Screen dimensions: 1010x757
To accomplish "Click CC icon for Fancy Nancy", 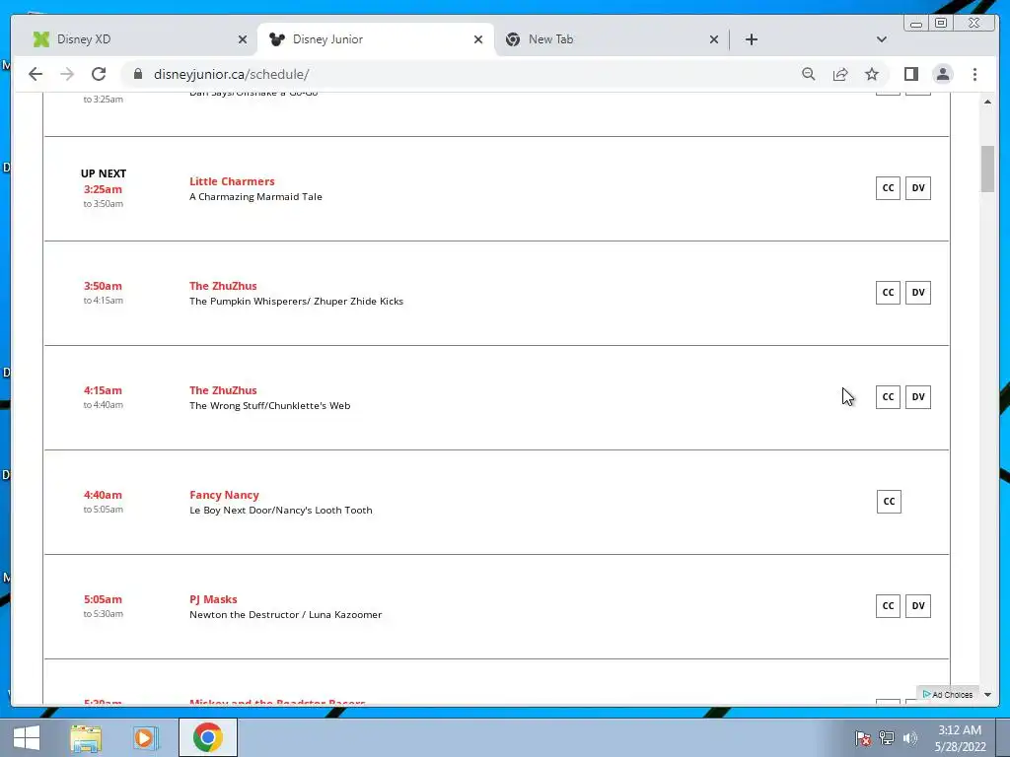I will click(x=889, y=502).
